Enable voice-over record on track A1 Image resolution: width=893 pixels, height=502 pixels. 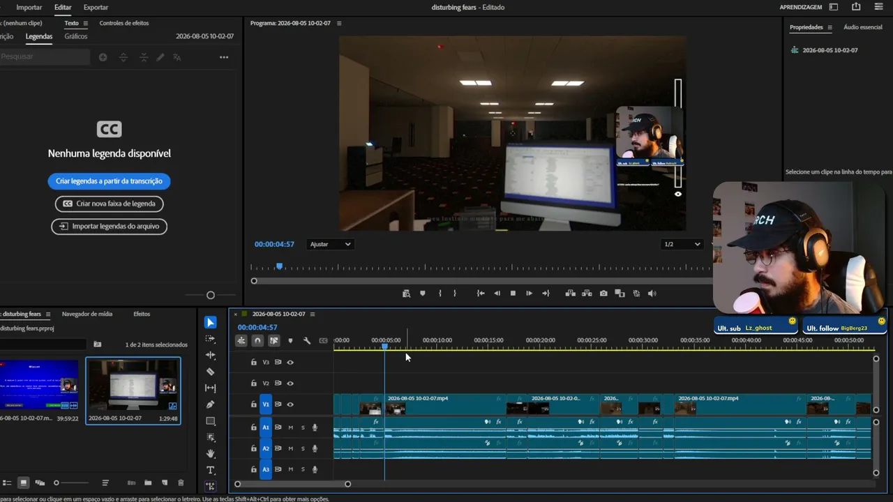point(315,427)
